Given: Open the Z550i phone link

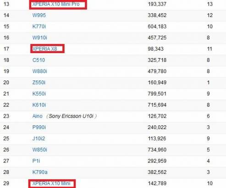Looking at the screenshot, I should tap(39, 82).
